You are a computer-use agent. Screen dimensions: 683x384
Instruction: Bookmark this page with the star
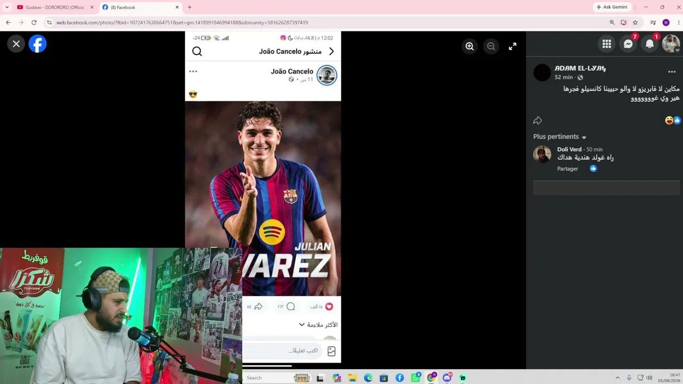635,22
